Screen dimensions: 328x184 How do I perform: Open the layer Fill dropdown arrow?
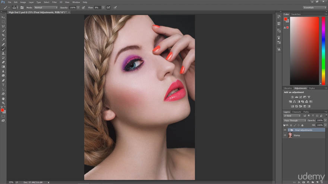click(x=325, y=125)
